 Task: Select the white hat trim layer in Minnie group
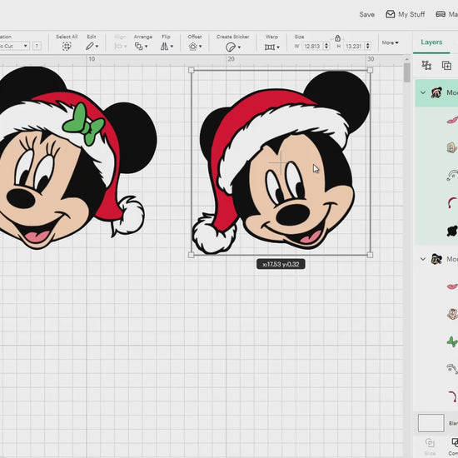coord(452,369)
